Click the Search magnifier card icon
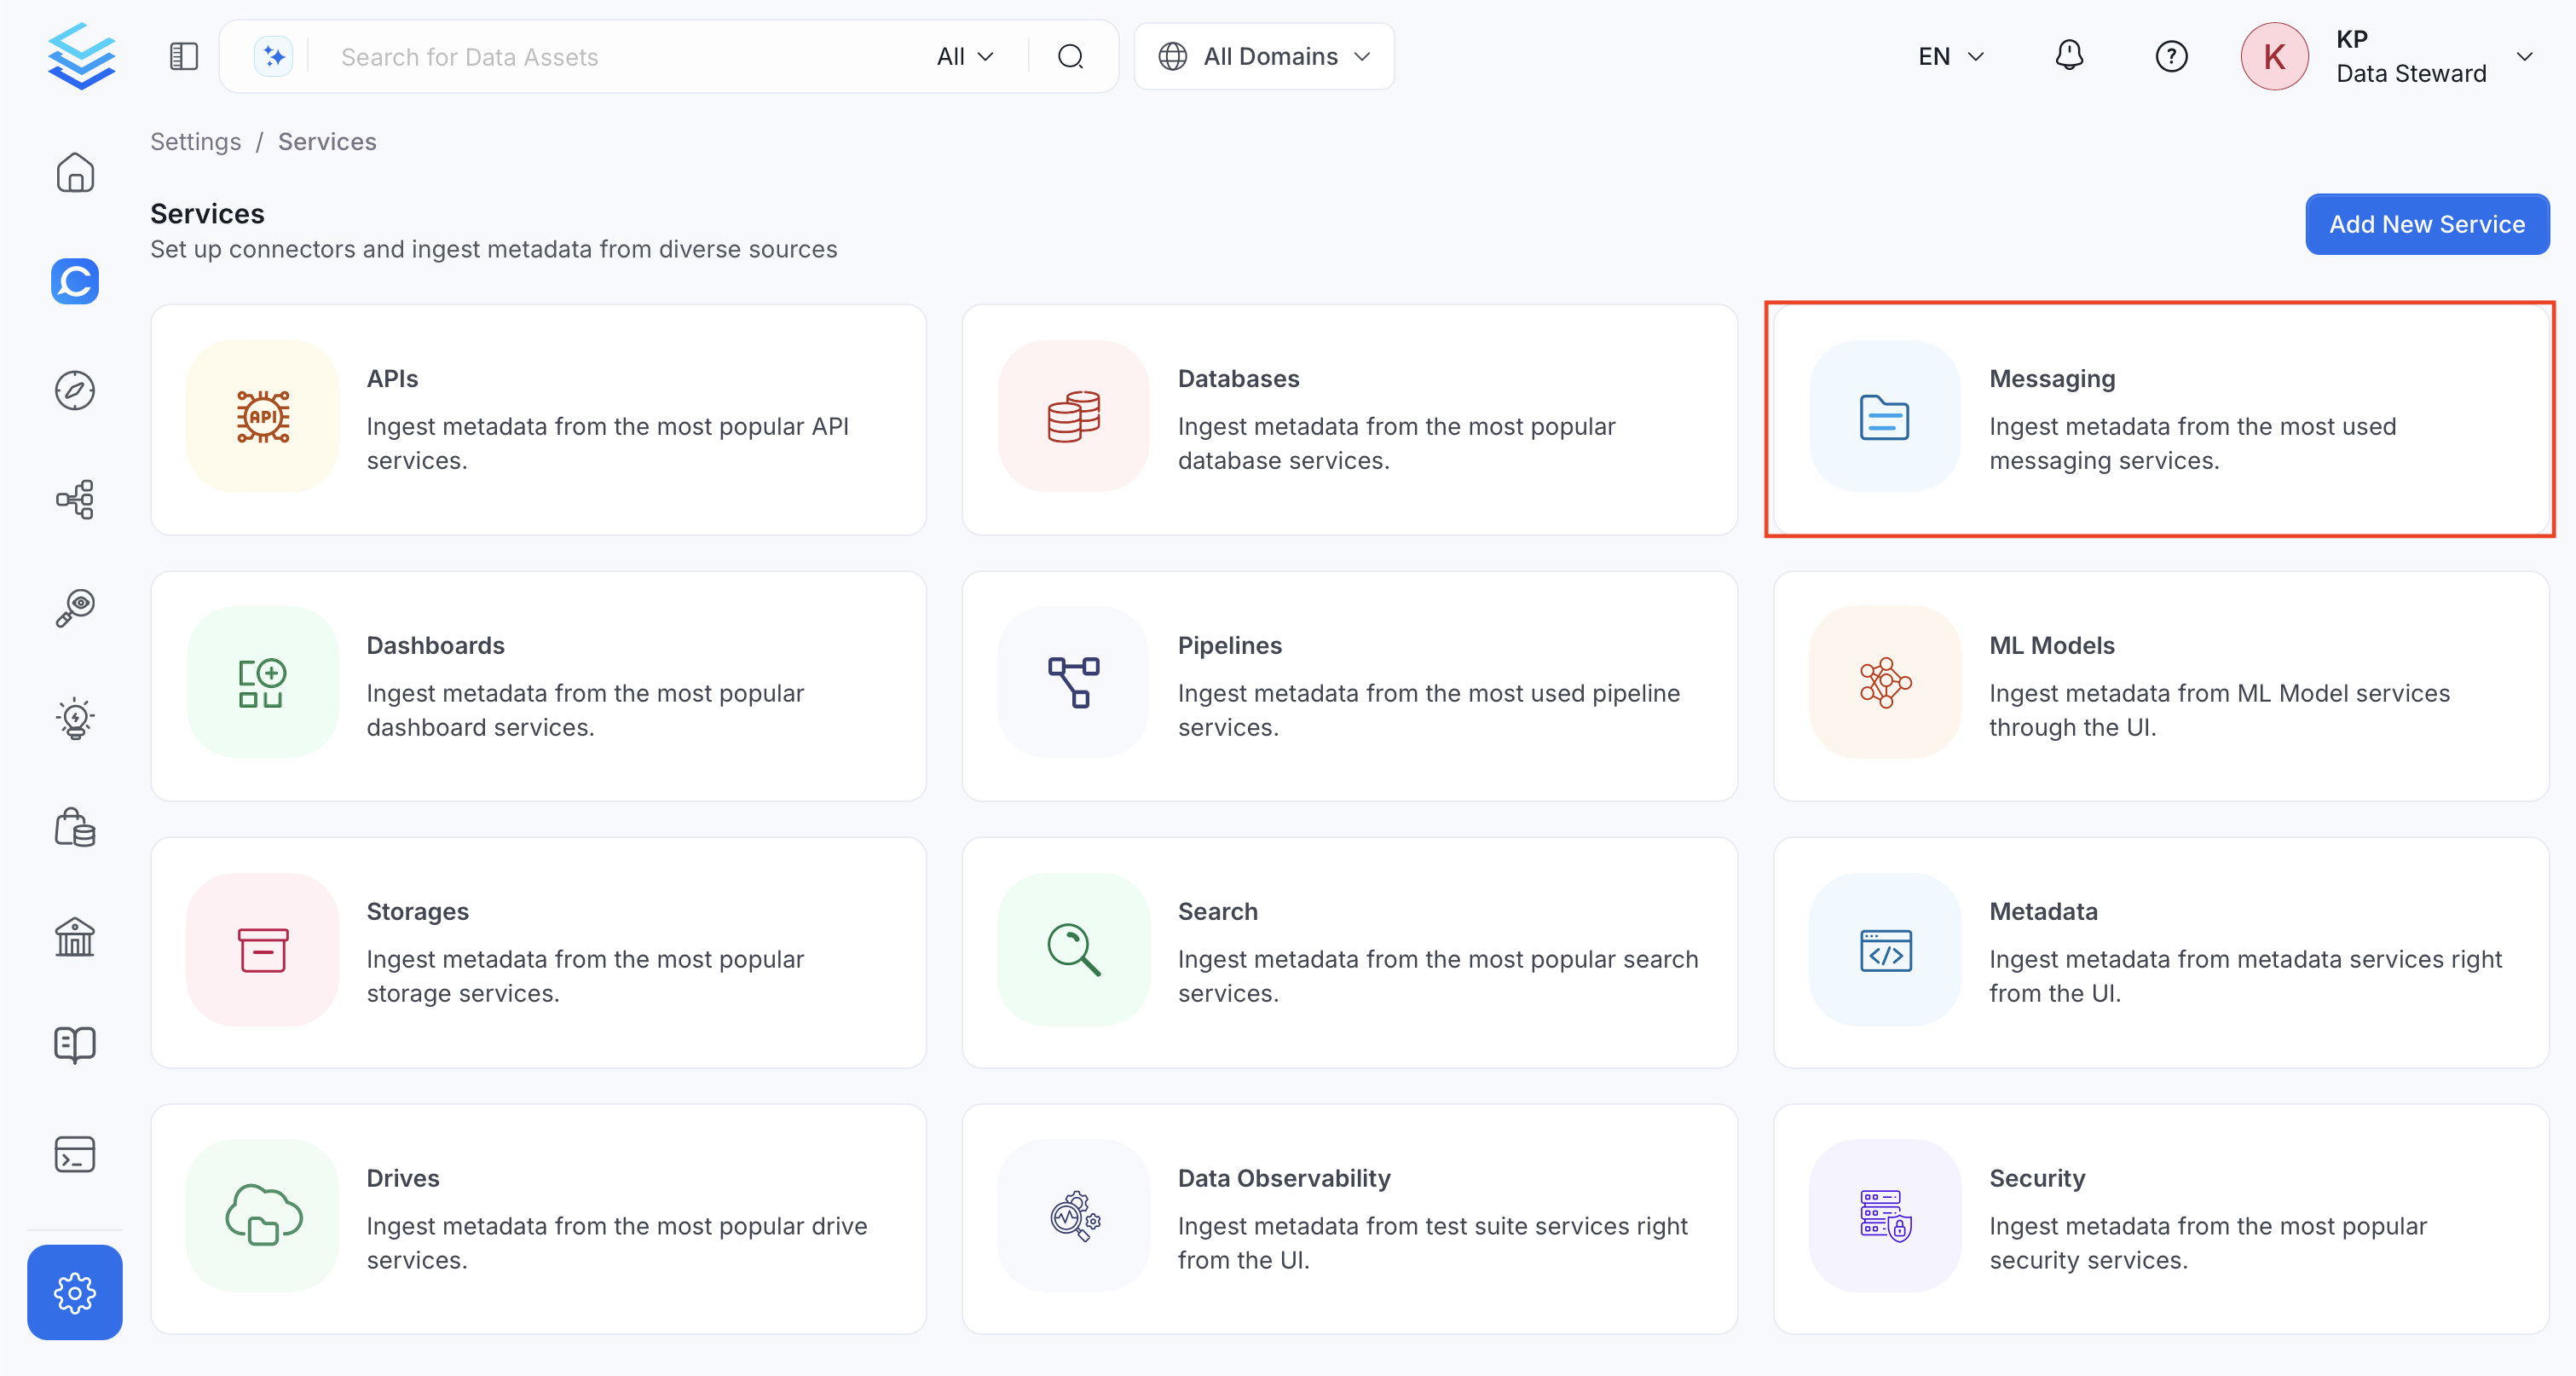The image size is (2576, 1376). tap(1074, 949)
